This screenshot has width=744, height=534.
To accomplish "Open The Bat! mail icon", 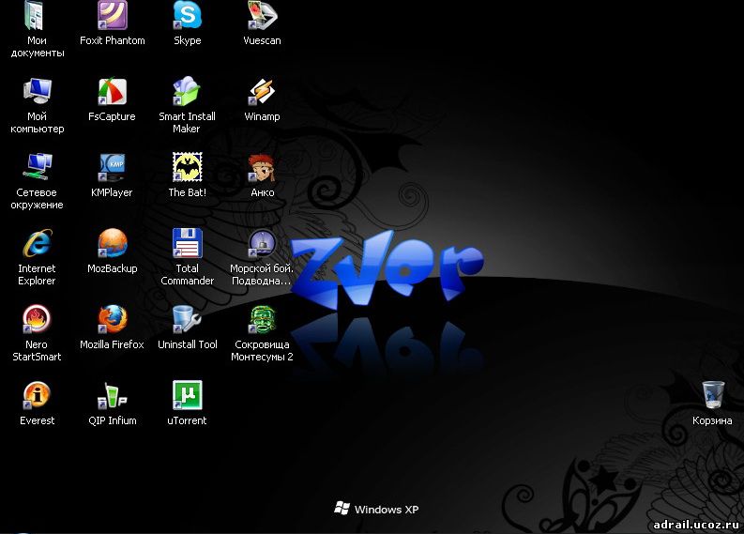I will click(187, 167).
